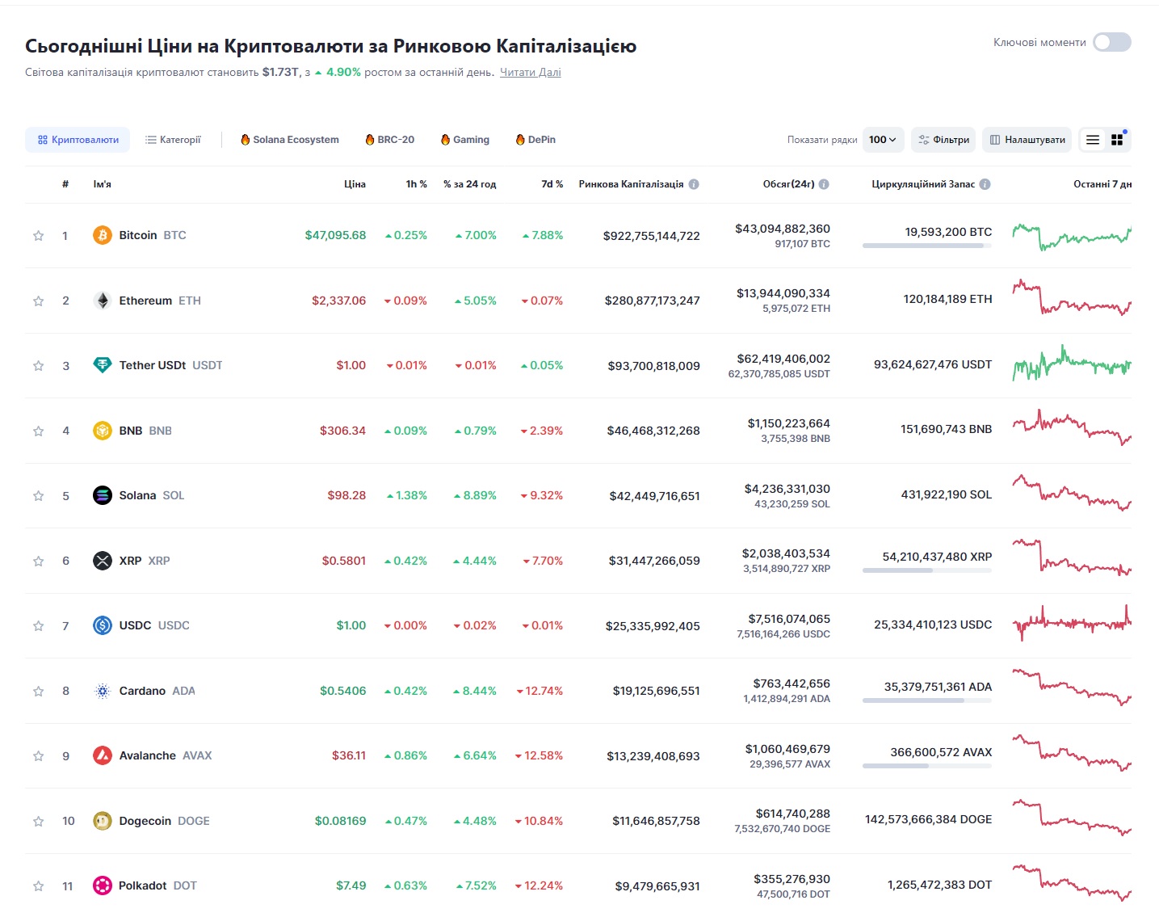The height and width of the screenshot is (917, 1159).
Task: Click the fire icon beside DePin
Action: [520, 140]
